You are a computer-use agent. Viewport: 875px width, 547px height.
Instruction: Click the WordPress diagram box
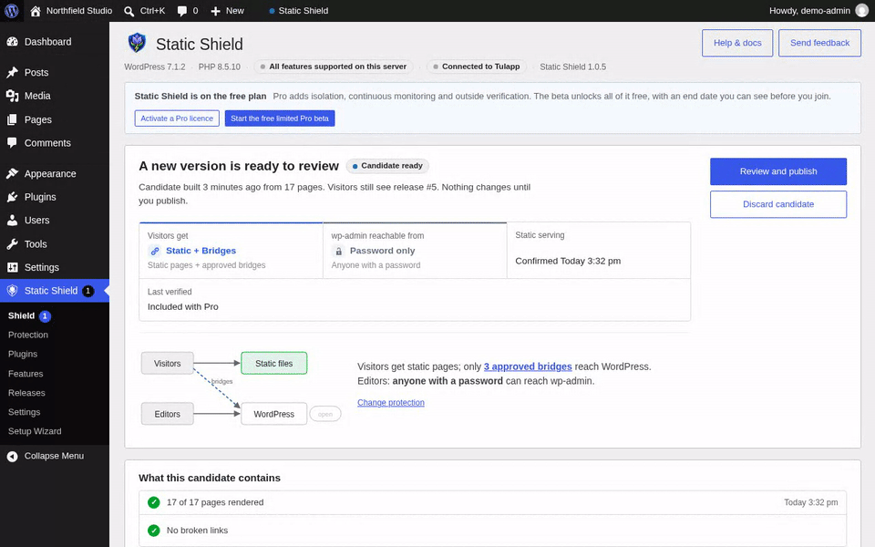click(x=274, y=414)
